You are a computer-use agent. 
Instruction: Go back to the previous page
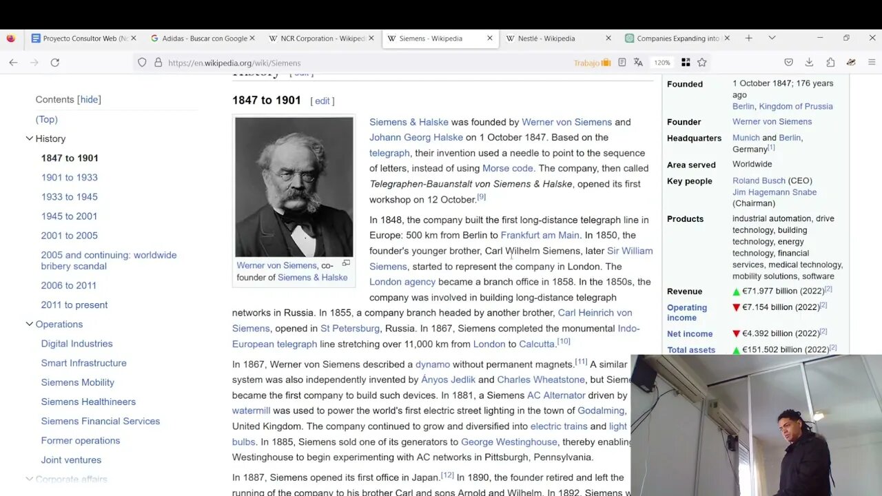pyautogui.click(x=13, y=62)
